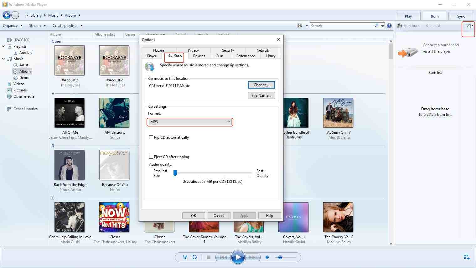Viewport: 476px width, 268px height.
Task: Switch to the Player tab
Action: point(152,56)
